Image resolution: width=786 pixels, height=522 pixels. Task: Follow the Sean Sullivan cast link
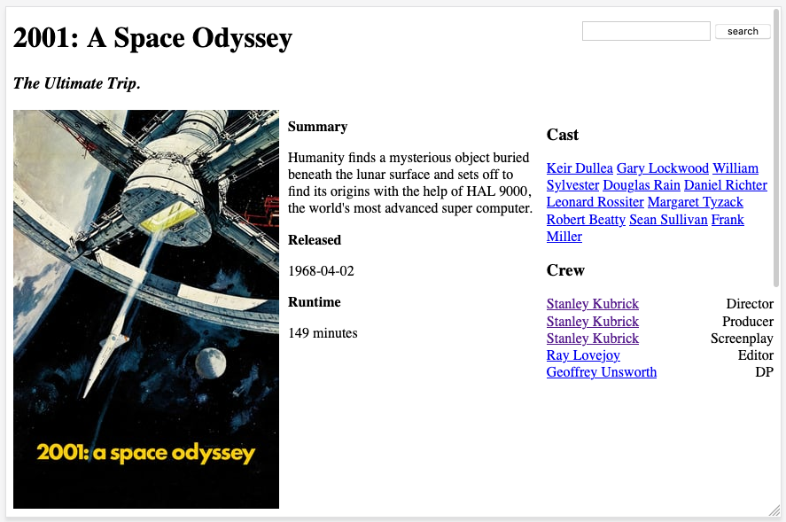pos(668,220)
